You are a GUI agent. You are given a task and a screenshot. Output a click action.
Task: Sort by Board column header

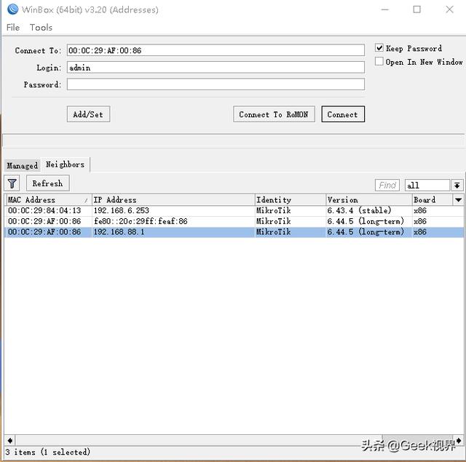coord(433,199)
